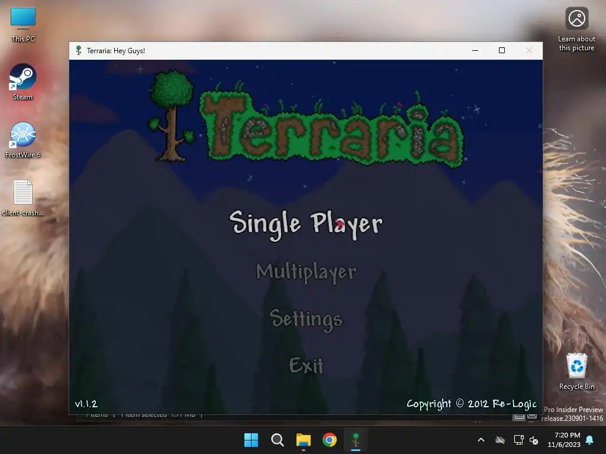
Task: Show hidden system tray icons
Action: [x=481, y=440]
